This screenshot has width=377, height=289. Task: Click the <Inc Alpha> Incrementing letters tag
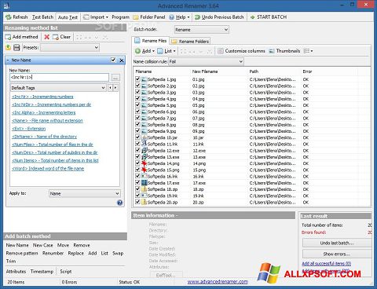[44, 112]
